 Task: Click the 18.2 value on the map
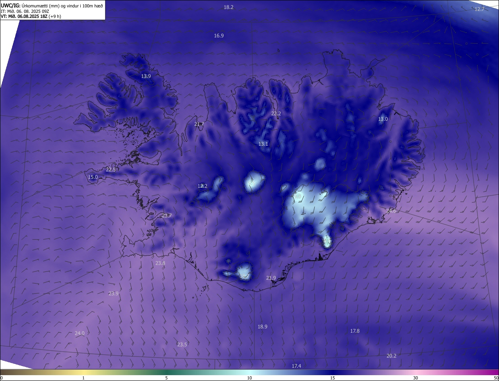[x=228, y=7]
